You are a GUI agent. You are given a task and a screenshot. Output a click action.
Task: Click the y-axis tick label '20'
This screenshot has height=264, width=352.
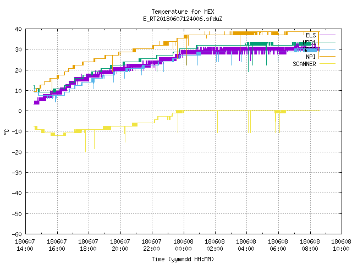point(18,70)
